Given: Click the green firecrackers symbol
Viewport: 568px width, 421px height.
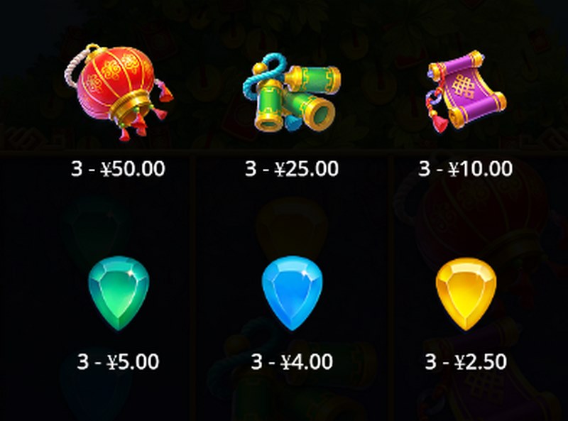Looking at the screenshot, I should [292, 93].
